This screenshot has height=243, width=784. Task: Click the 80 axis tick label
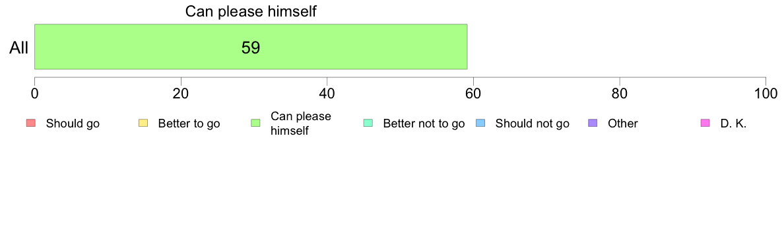(x=620, y=94)
